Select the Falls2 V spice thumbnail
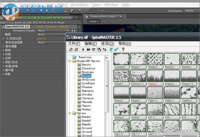 click(x=172, y=94)
